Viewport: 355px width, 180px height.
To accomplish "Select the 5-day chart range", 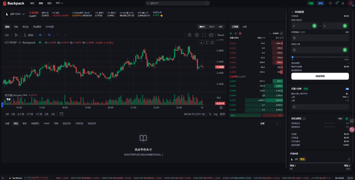I will 46,114.
